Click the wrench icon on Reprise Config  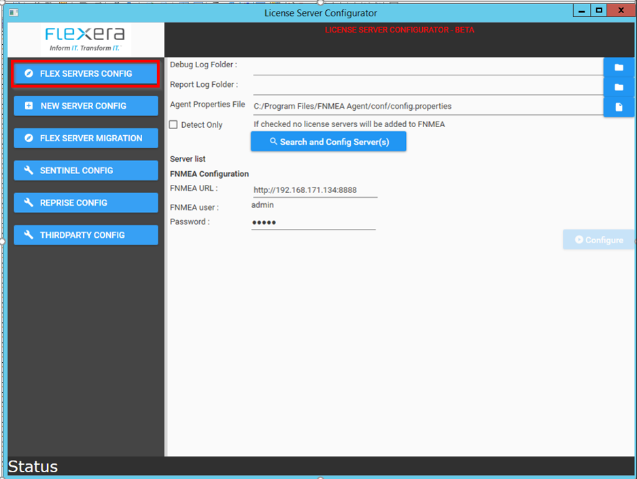[29, 202]
